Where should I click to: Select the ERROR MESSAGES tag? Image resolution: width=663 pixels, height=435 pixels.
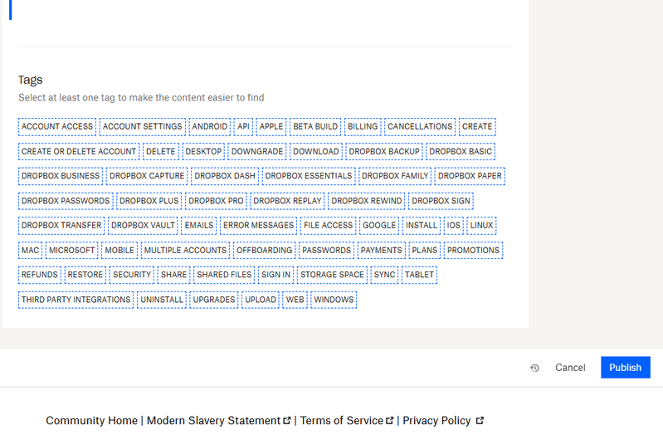point(259,225)
